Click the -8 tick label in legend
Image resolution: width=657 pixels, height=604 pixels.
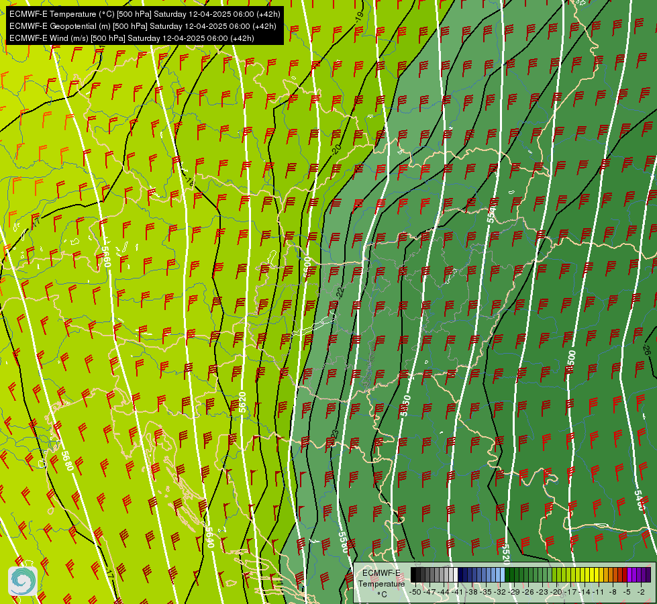(x=613, y=593)
